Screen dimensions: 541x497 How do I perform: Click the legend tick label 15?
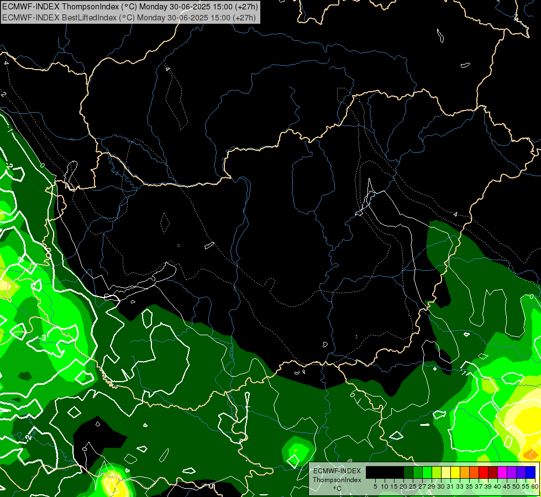394,487
